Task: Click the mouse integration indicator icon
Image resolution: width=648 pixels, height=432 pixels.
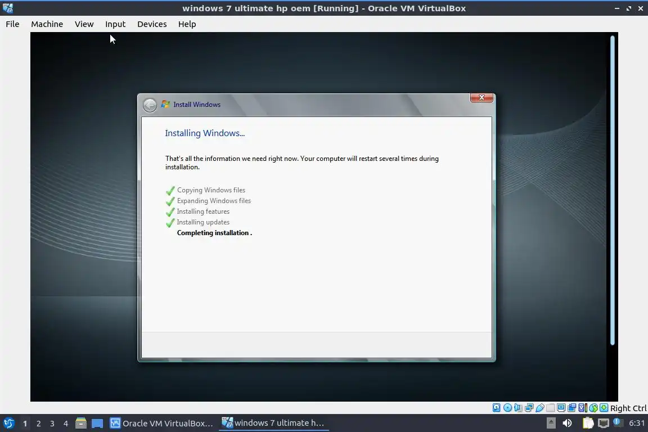Action: click(593, 408)
